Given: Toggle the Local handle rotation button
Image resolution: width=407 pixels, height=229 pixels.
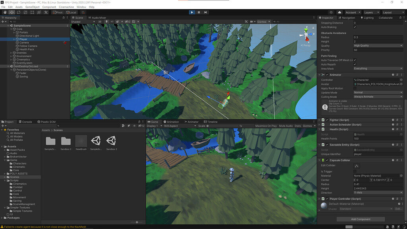Looking at the screenshot, I should (71, 12).
